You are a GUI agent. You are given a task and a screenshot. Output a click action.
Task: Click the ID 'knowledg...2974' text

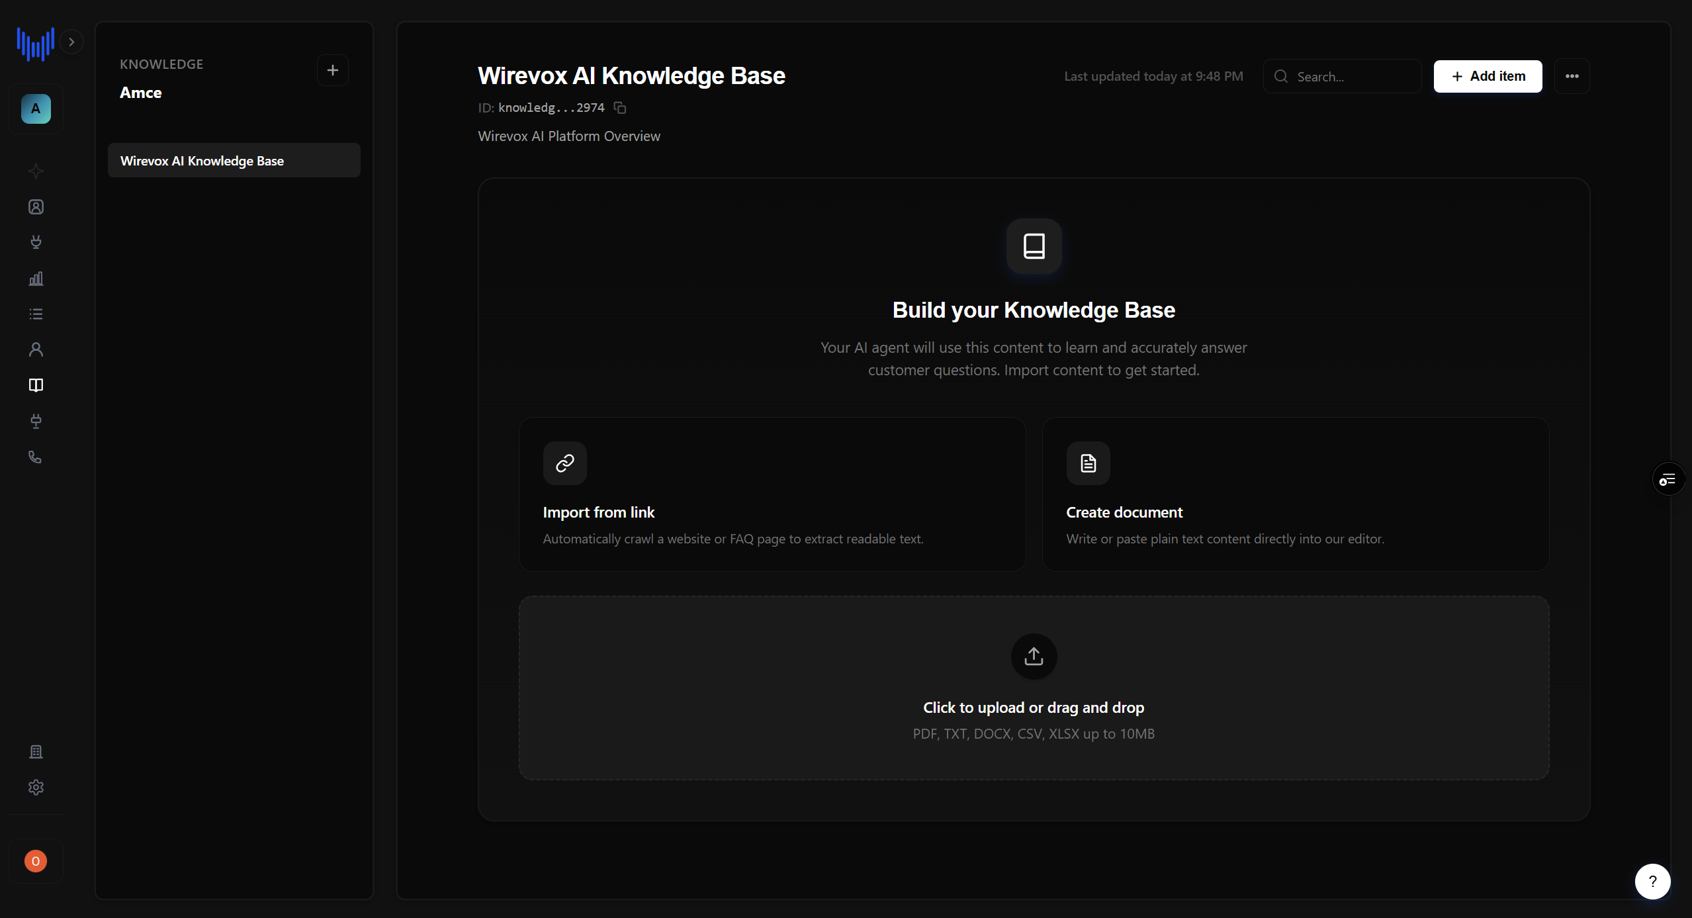tap(551, 108)
